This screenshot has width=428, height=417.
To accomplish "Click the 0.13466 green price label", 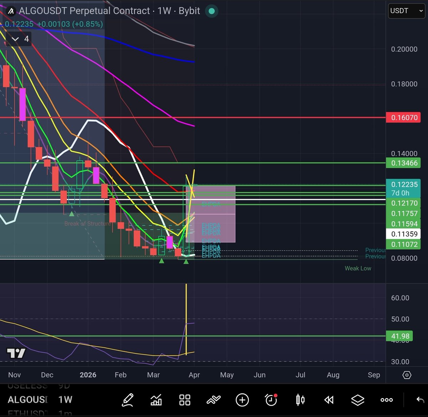I will [x=404, y=163].
